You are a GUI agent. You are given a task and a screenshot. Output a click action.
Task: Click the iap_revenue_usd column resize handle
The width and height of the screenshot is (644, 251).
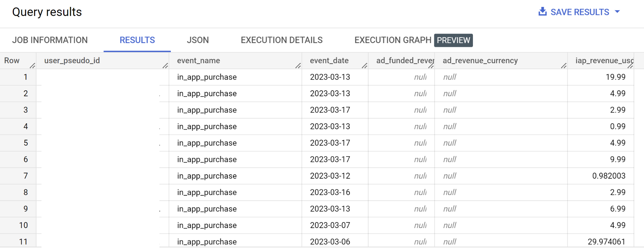(630, 65)
